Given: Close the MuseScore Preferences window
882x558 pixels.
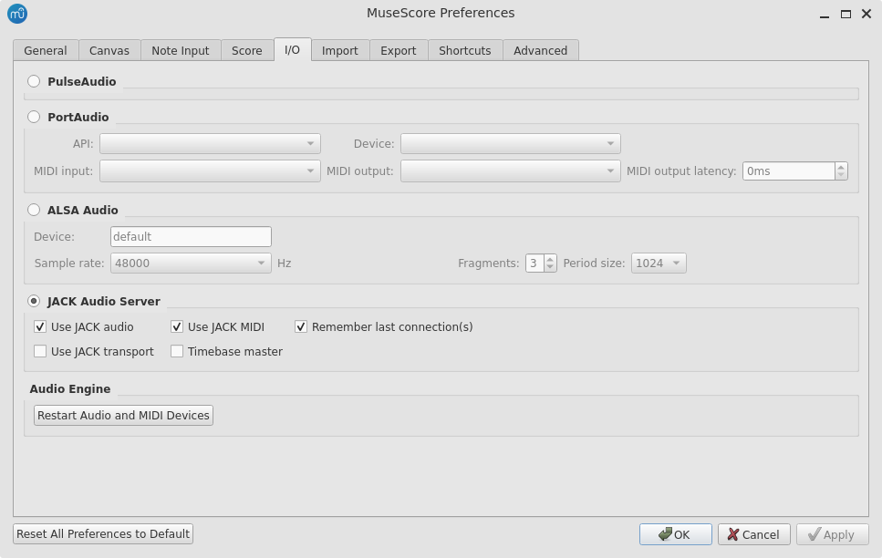Looking at the screenshot, I should [x=866, y=14].
